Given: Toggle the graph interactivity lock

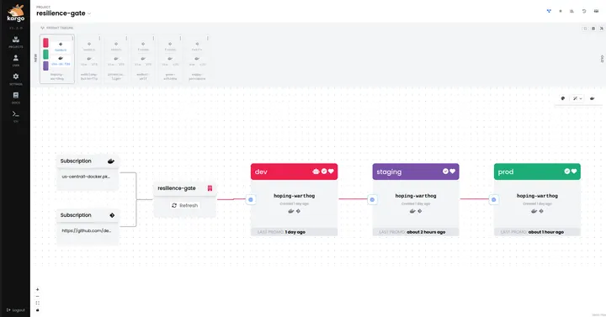Looking at the screenshot, I should [x=38, y=310].
